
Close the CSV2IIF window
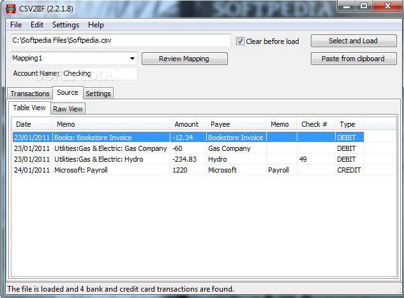[x=387, y=6]
